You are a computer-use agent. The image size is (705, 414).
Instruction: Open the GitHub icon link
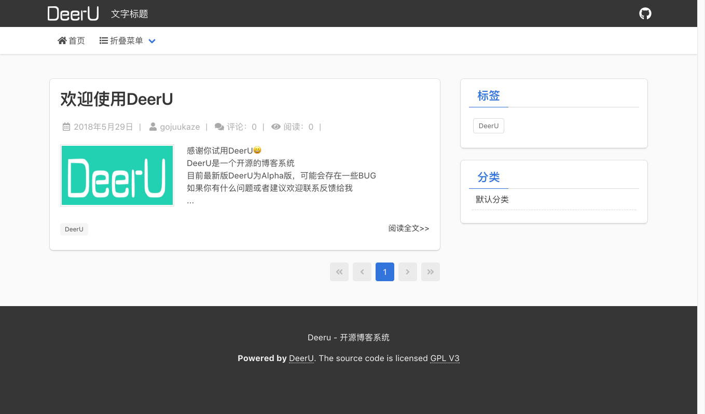click(645, 13)
